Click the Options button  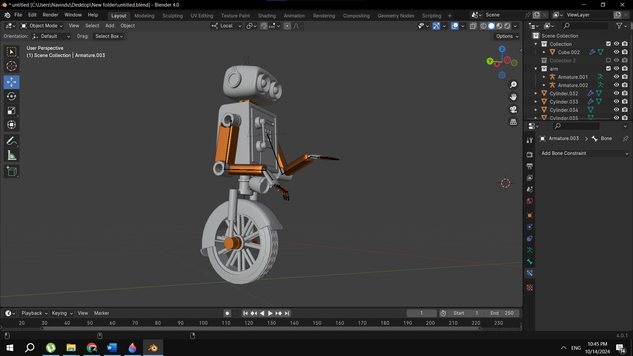(507, 36)
